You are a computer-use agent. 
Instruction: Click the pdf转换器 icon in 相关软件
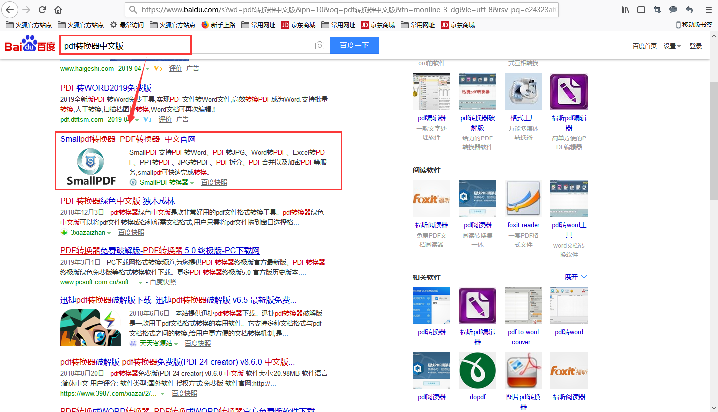tap(431, 305)
